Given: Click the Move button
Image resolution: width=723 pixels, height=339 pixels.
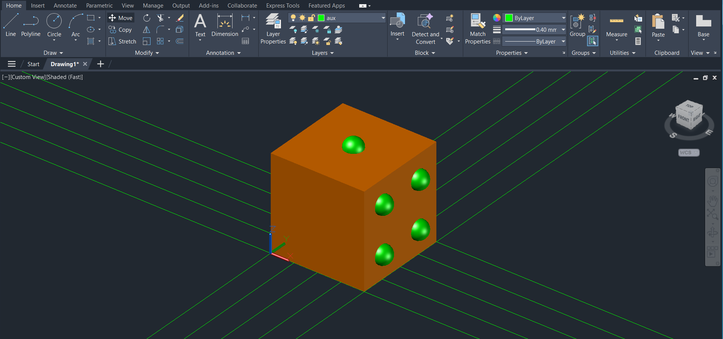Looking at the screenshot, I should click(121, 18).
